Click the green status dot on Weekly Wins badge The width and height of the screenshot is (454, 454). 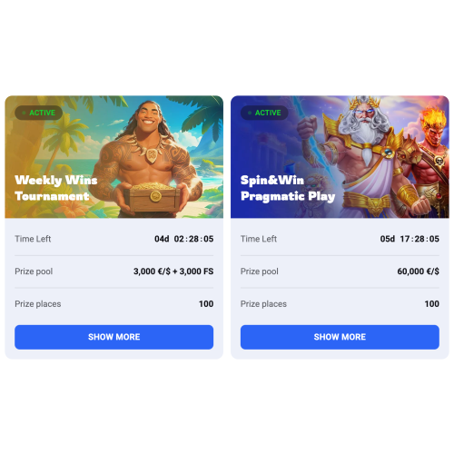coord(24,113)
